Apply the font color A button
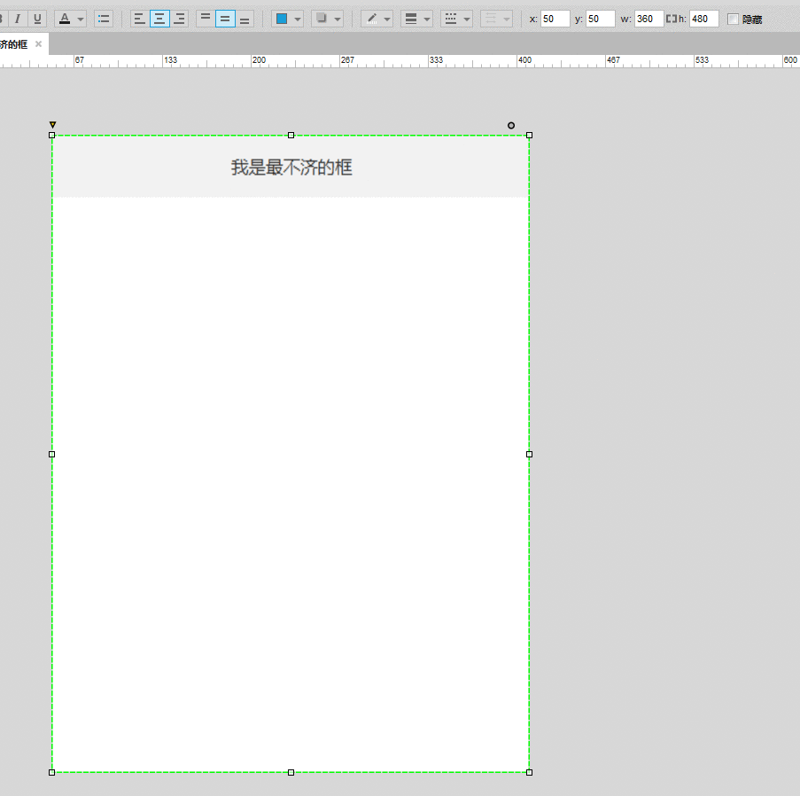800x796 pixels. [x=65, y=19]
